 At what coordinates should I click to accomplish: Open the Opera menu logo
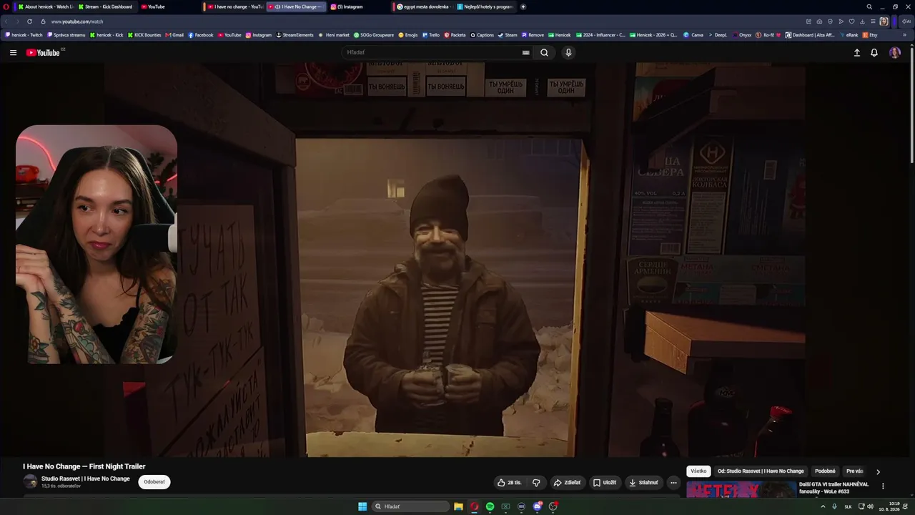pos(6,6)
